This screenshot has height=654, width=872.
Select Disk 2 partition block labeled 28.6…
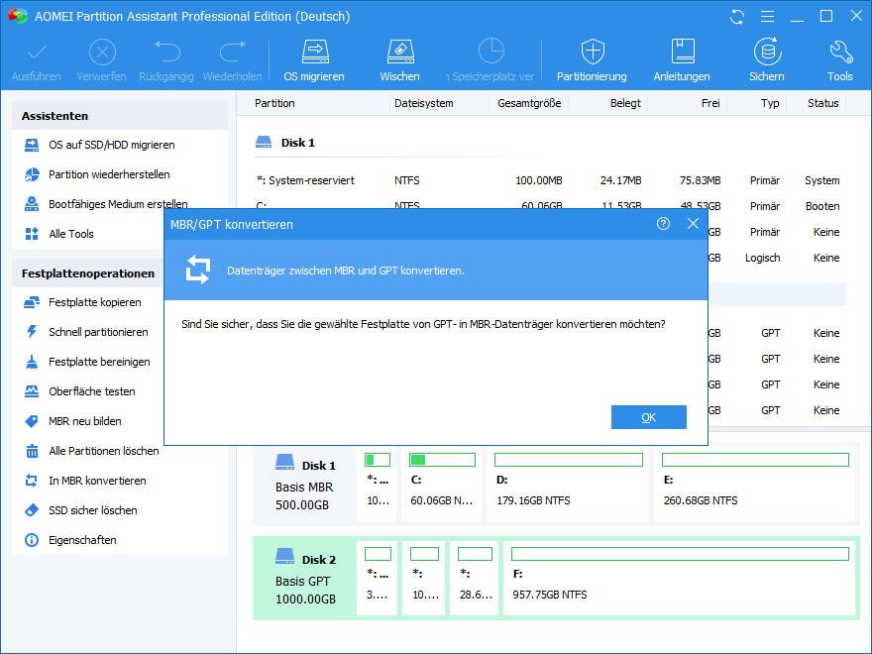(475, 579)
